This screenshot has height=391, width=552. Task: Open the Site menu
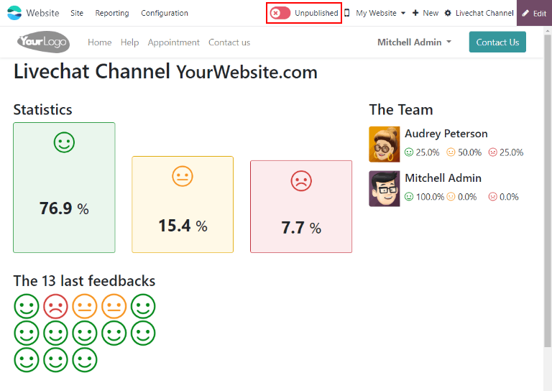pyautogui.click(x=77, y=13)
